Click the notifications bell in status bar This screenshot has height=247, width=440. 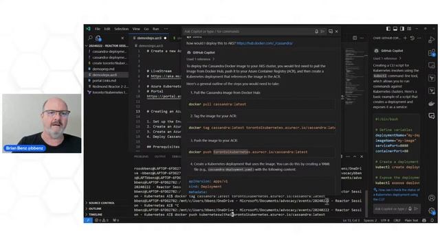[x=432, y=220]
